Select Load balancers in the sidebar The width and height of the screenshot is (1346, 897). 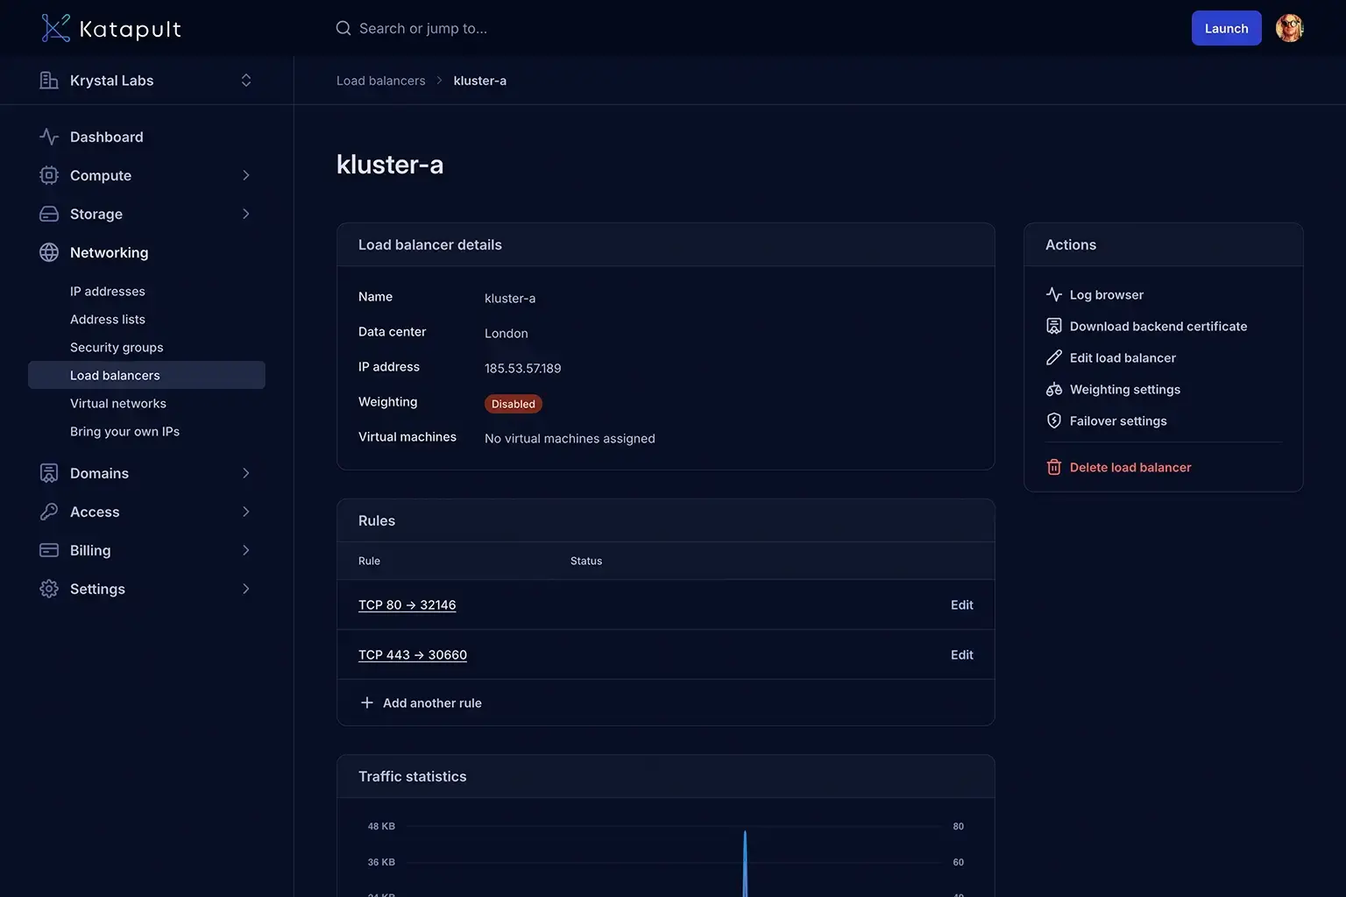point(115,375)
